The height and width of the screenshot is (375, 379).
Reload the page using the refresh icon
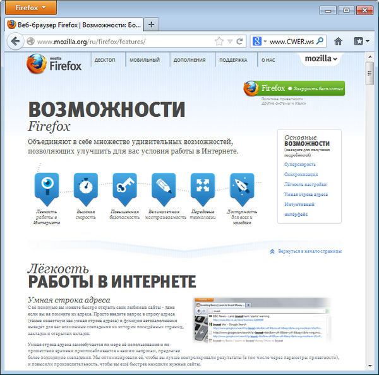[240, 42]
